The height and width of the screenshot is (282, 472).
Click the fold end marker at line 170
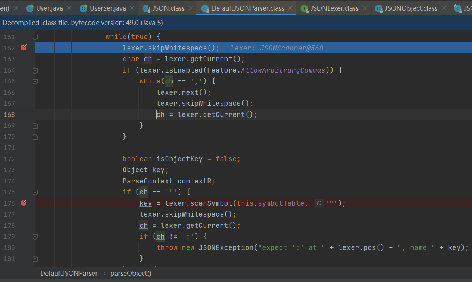pyautogui.click(x=35, y=137)
